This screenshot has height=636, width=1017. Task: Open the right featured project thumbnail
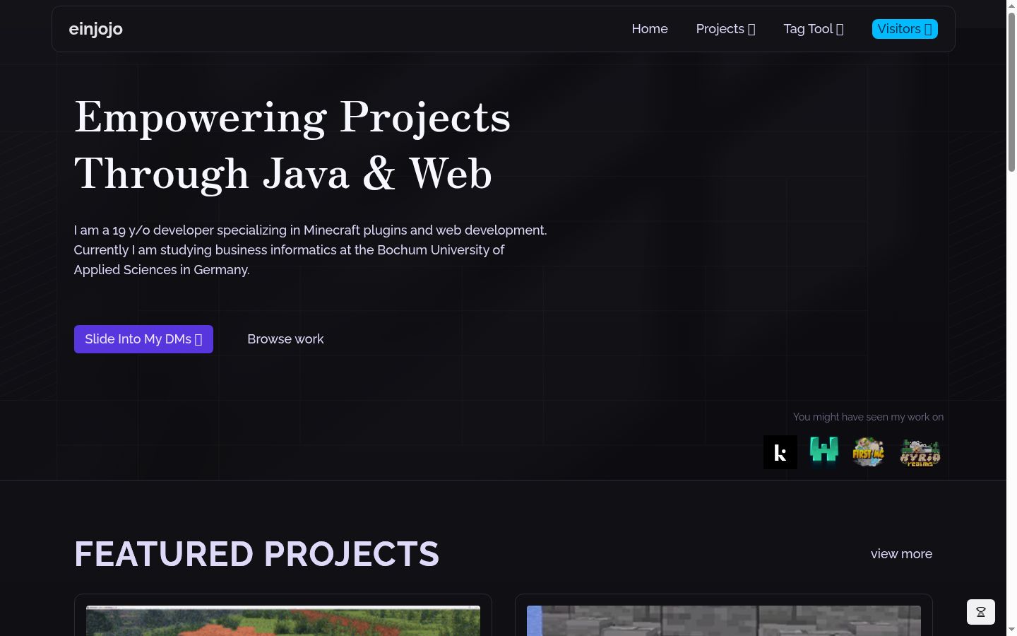[x=724, y=620]
